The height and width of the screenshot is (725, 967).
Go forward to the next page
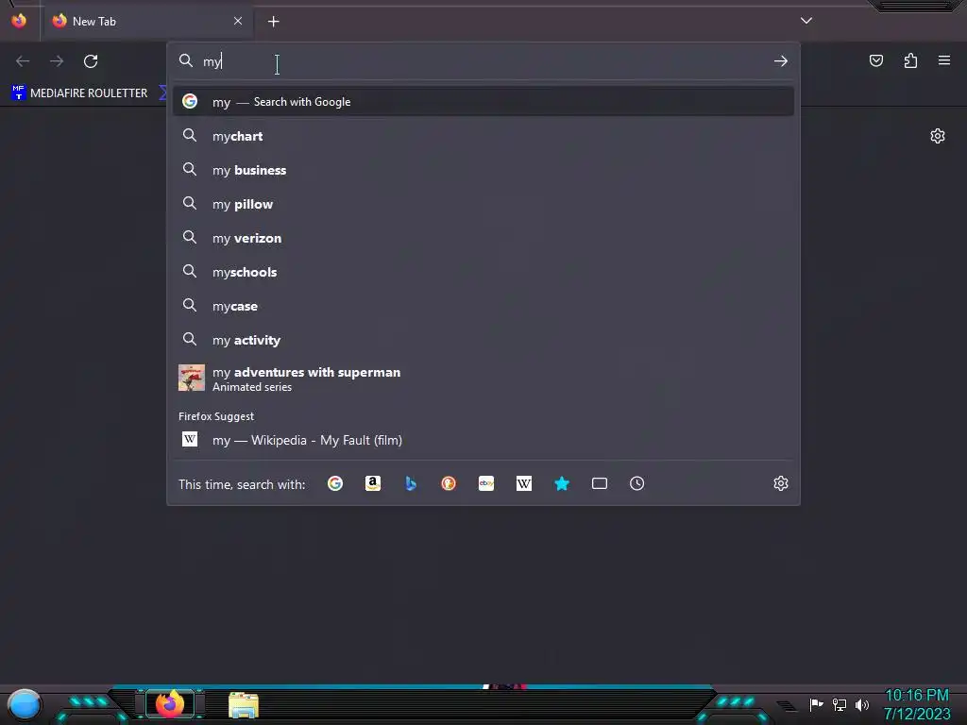point(57,61)
